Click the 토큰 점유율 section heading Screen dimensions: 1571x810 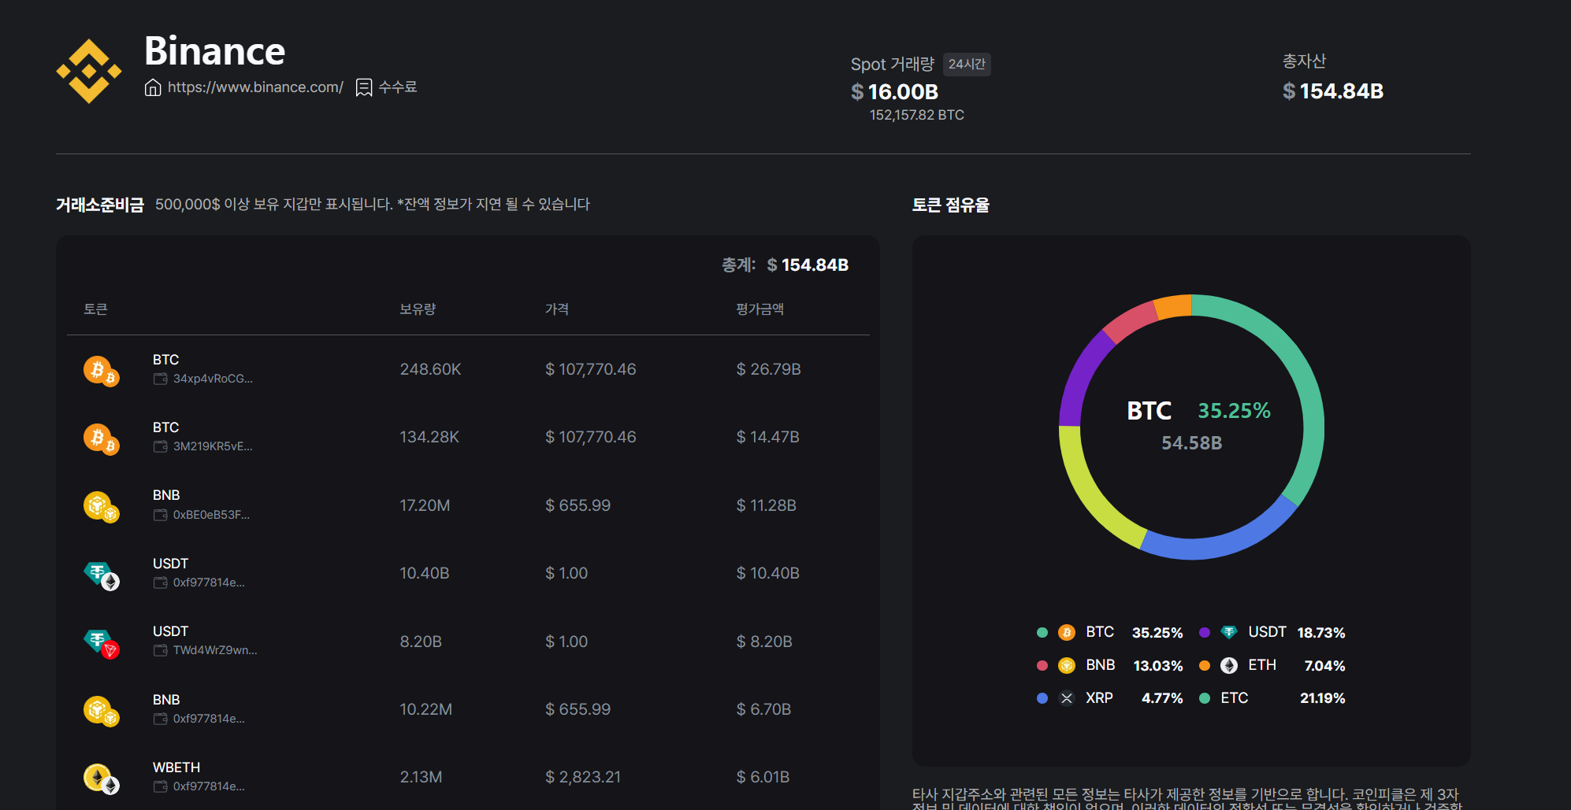950,205
